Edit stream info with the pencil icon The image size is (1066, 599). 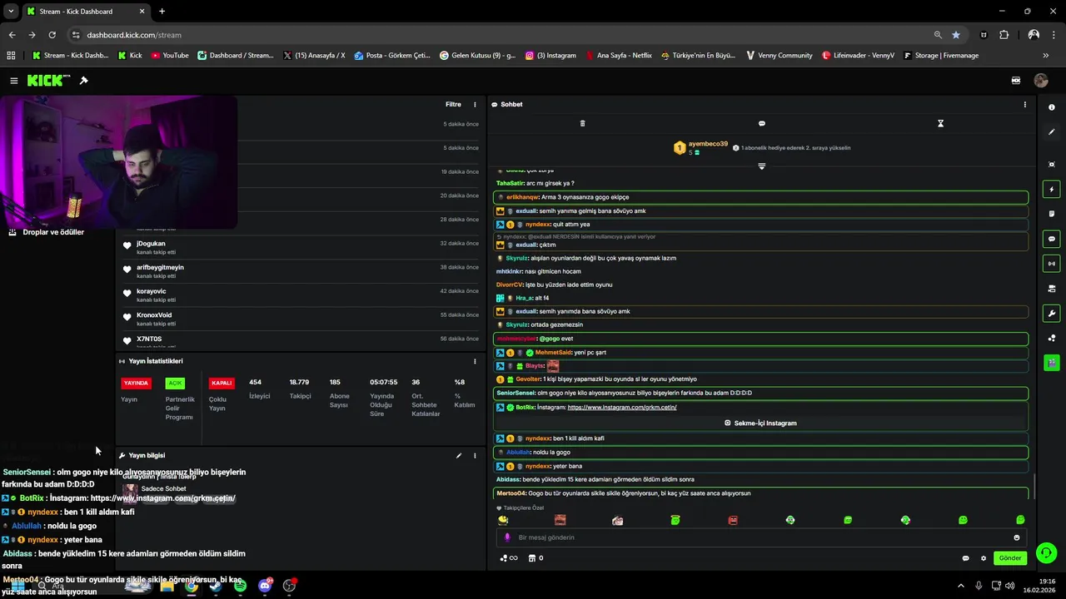(458, 455)
